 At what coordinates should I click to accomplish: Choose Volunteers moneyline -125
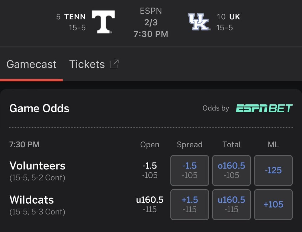click(x=273, y=170)
